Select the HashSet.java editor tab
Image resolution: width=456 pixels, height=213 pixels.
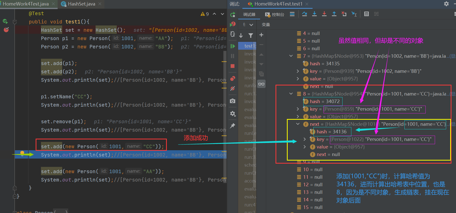pos(81,4)
